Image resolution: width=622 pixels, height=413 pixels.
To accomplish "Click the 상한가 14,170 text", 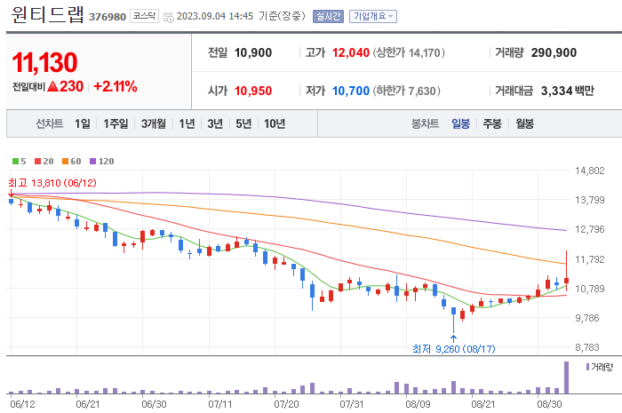I will click(x=409, y=52).
